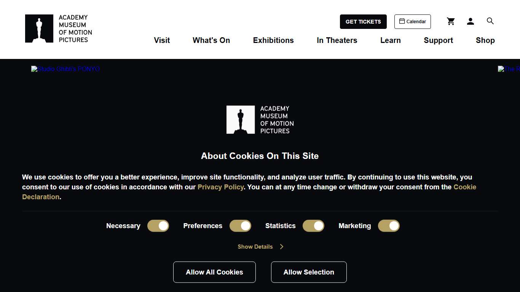Click Allow All Cookies button
This screenshot has height=292, width=520.
[214, 272]
